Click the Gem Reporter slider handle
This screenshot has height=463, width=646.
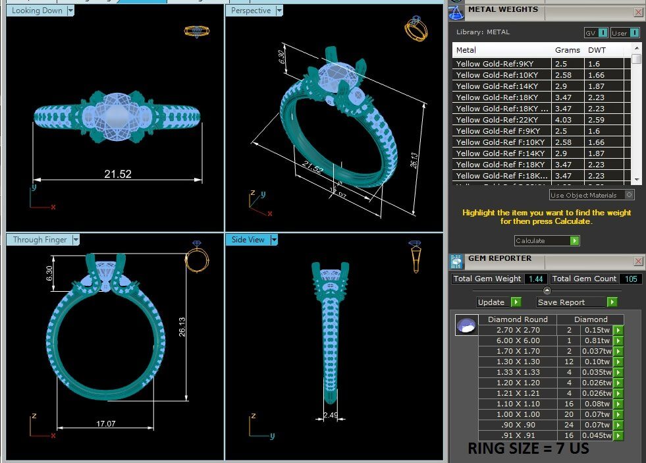(547, 290)
